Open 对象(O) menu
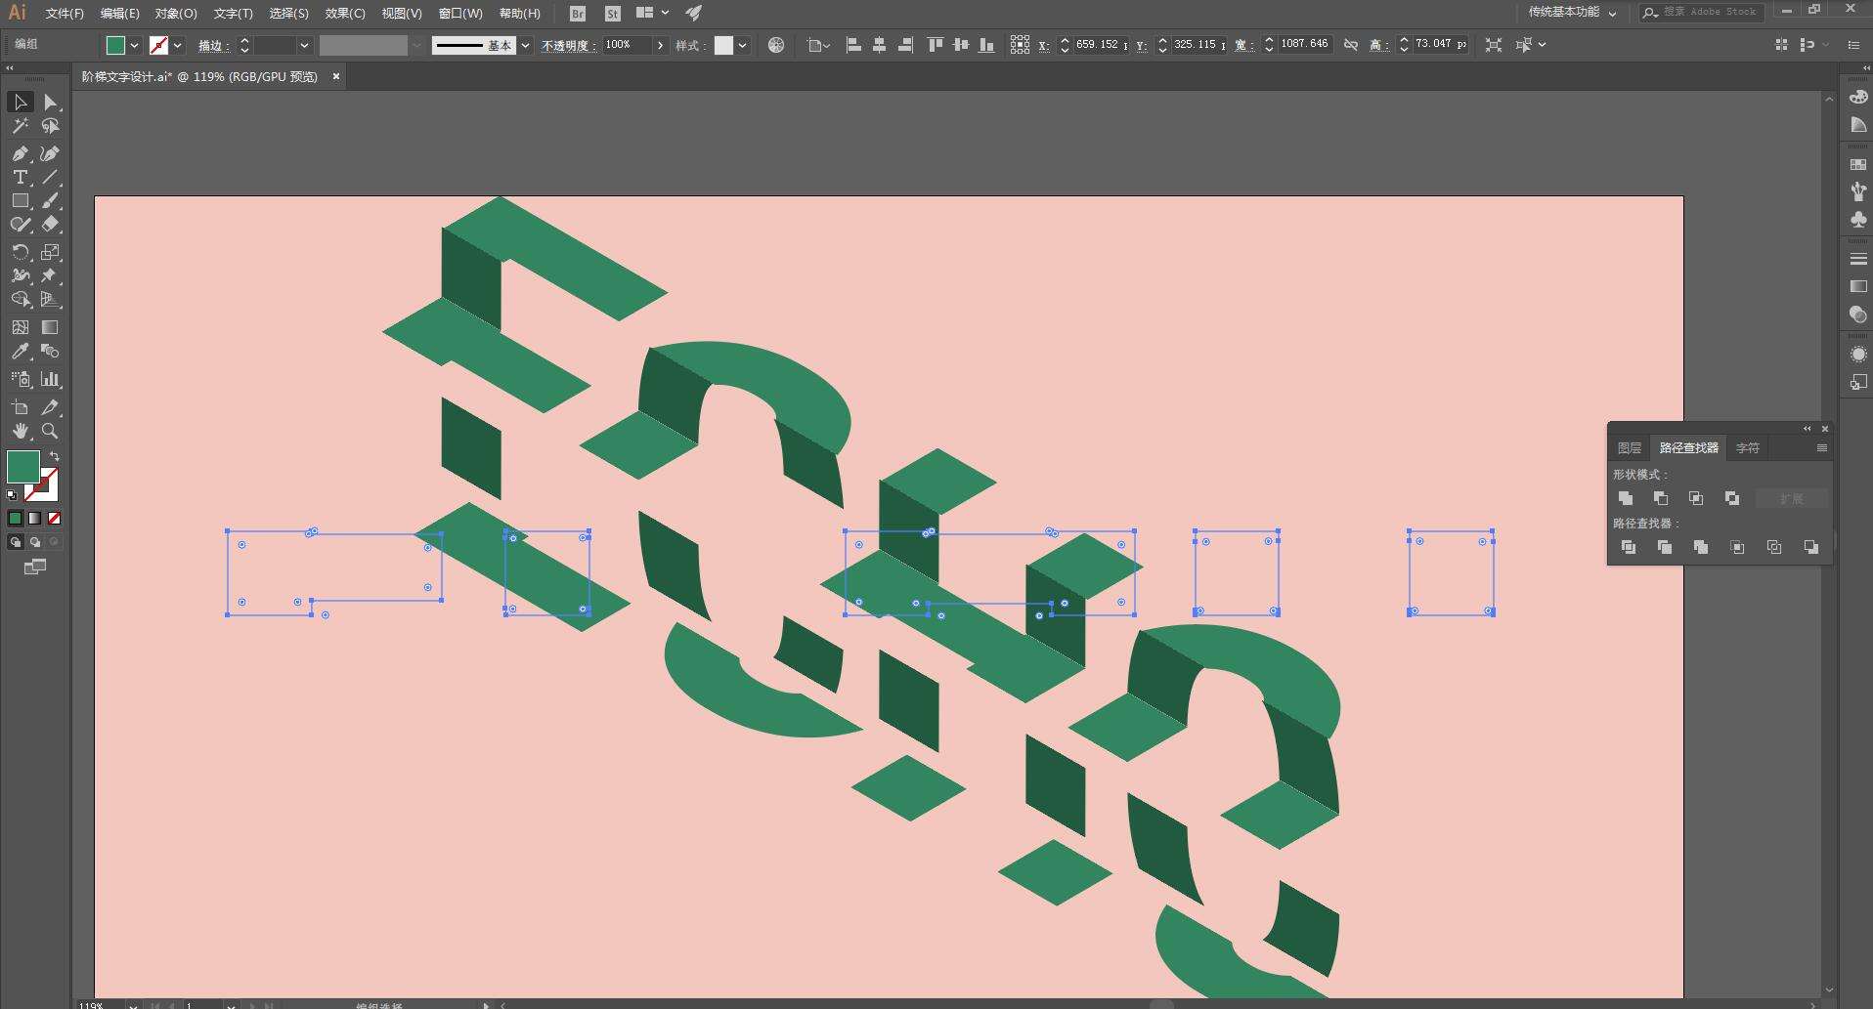Screen dimensions: 1873x1009 (x=176, y=14)
